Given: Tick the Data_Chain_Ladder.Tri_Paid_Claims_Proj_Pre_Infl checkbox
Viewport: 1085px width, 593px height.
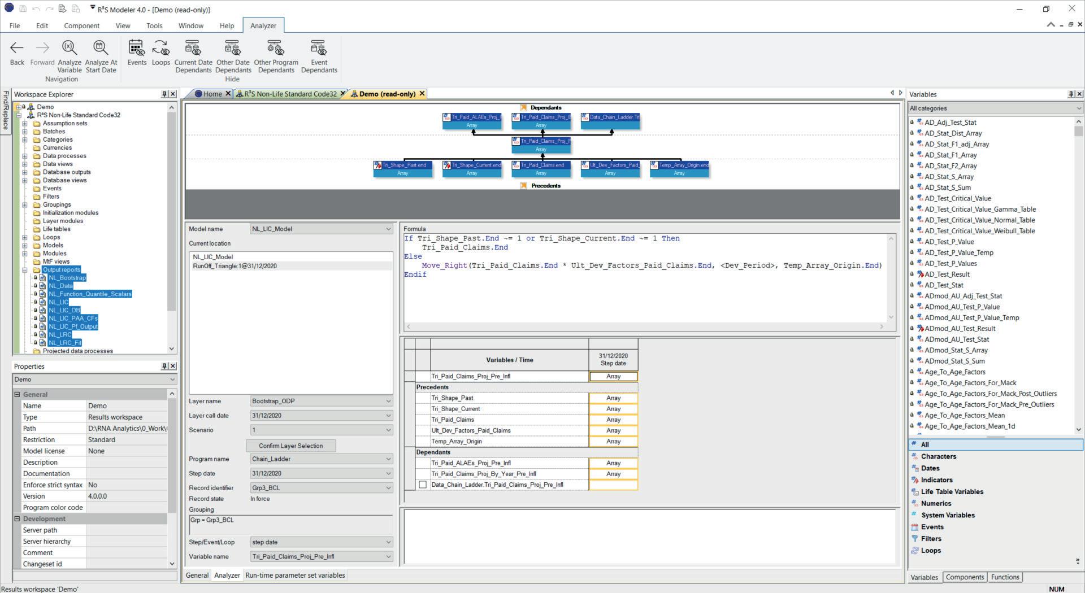Looking at the screenshot, I should 423,485.
